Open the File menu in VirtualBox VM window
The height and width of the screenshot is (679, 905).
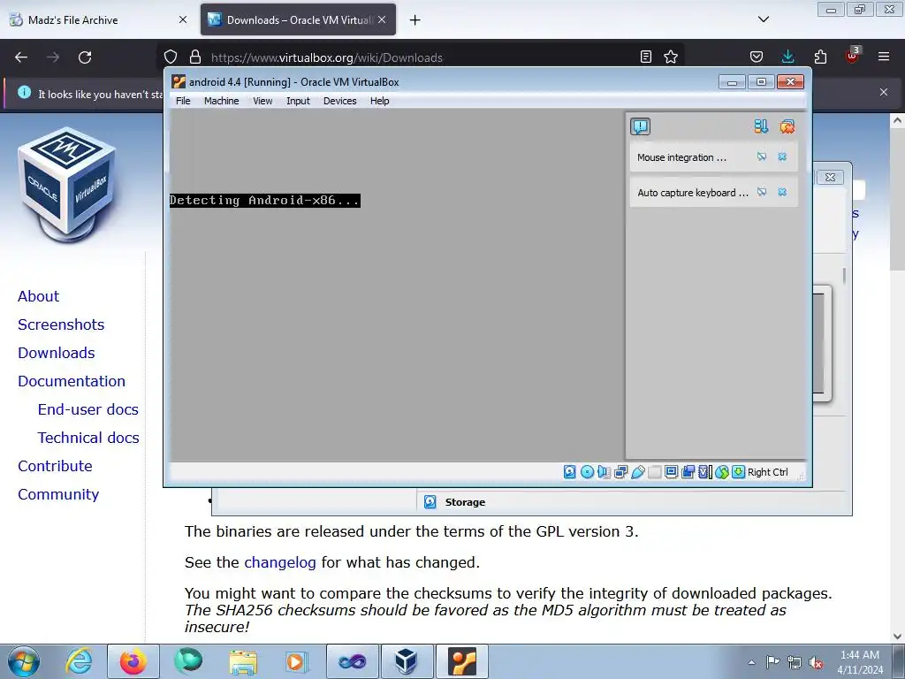[x=183, y=101]
